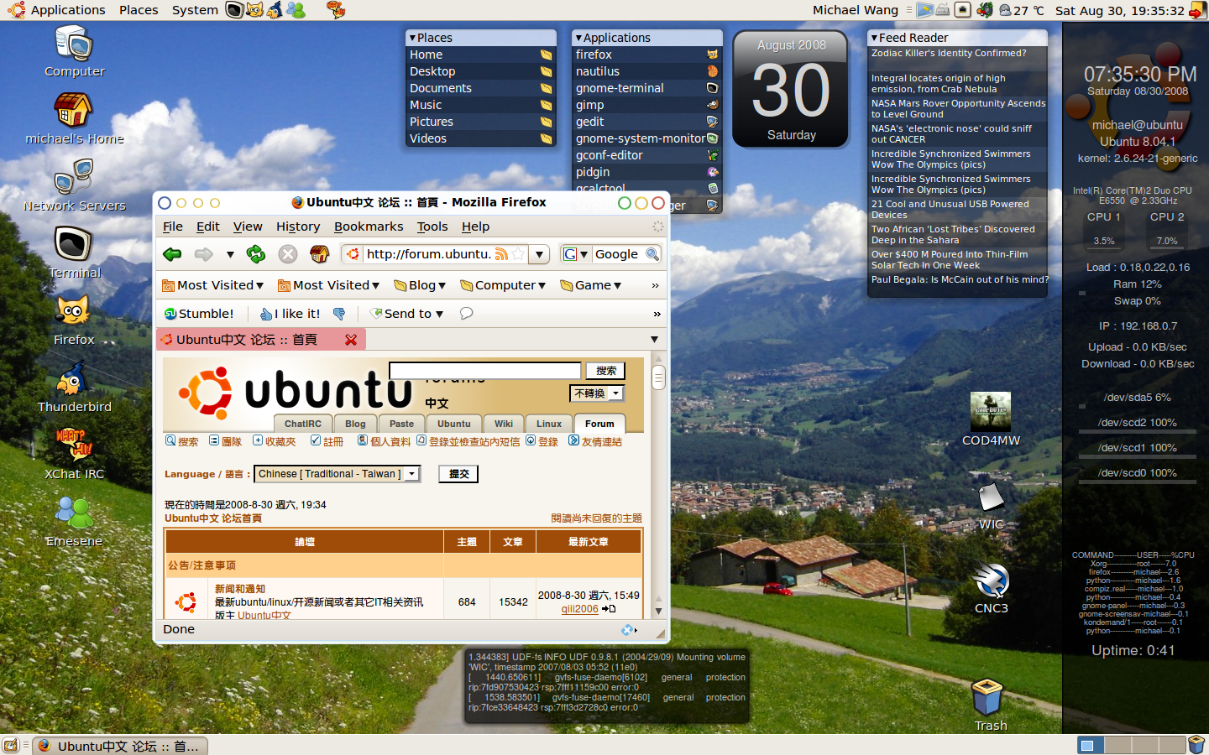Switch to the ChatIRC tab on the forum page

tap(303, 424)
